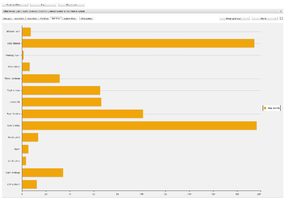Toggle the Chart Labels button

(x=86, y=18)
